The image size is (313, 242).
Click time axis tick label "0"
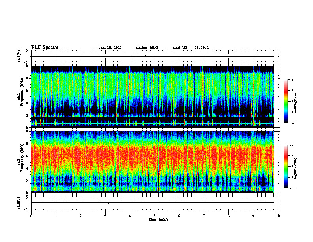point(31,216)
